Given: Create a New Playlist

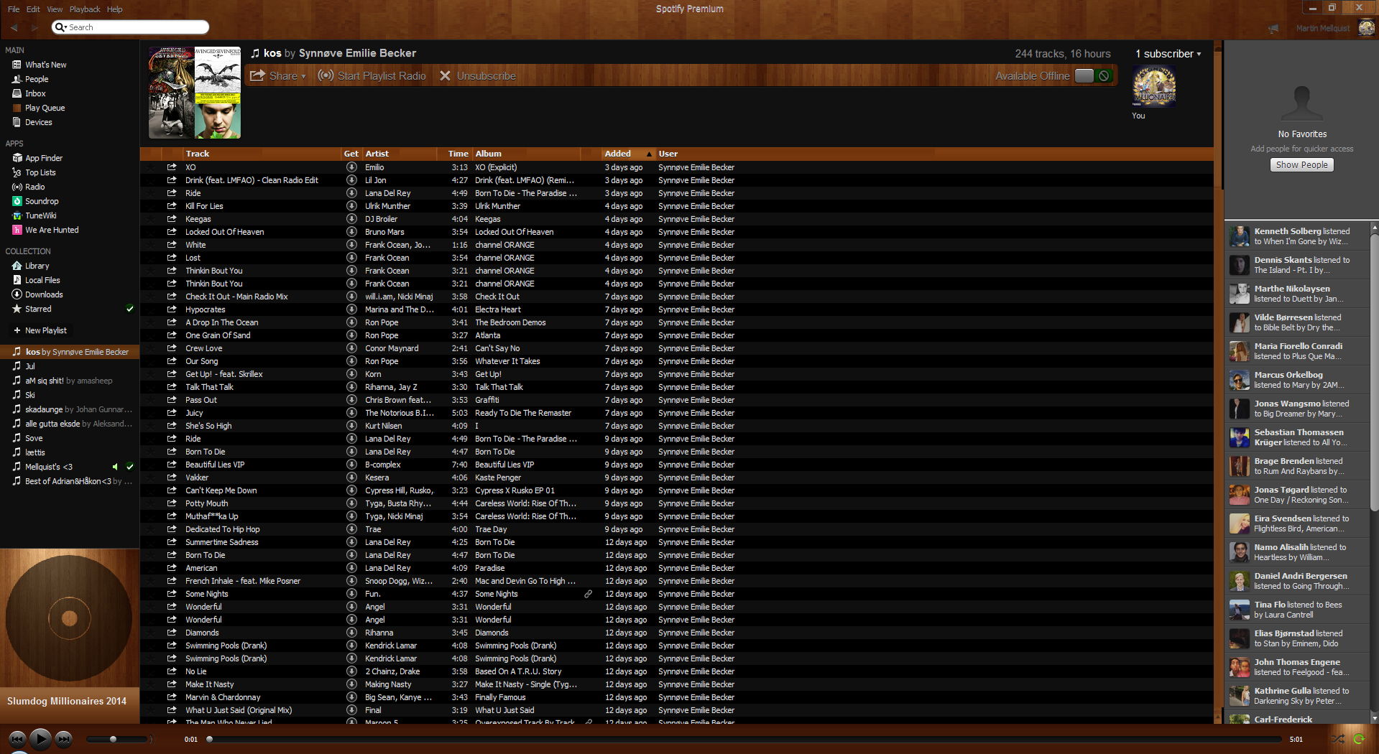Looking at the screenshot, I should [45, 330].
